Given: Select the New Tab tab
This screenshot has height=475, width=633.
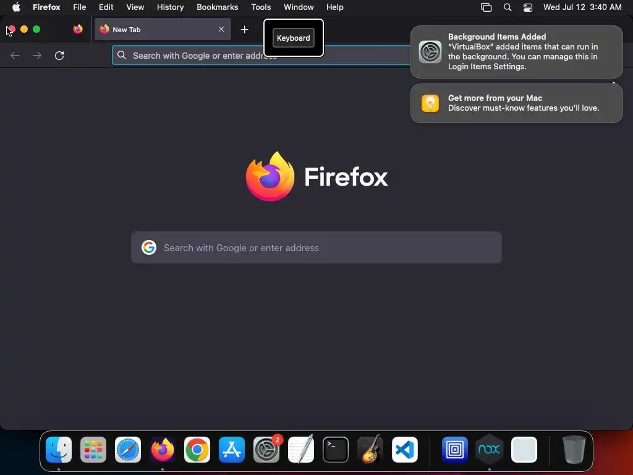Looking at the screenshot, I should [x=163, y=29].
